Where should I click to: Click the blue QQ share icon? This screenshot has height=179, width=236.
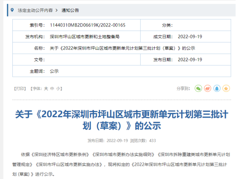(217, 89)
